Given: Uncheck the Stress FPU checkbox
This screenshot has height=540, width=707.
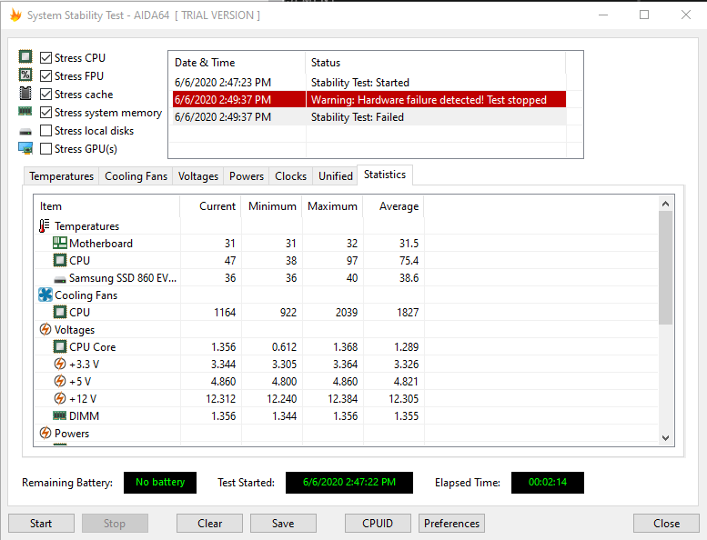Looking at the screenshot, I should [x=45, y=76].
